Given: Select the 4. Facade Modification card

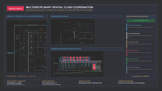Looking at the screenshot, I should (141, 53).
